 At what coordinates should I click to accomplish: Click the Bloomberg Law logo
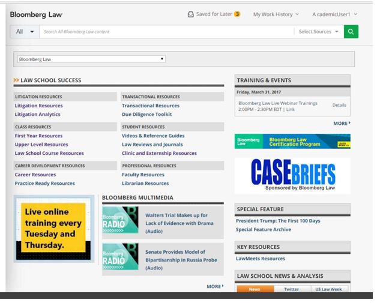(36, 14)
